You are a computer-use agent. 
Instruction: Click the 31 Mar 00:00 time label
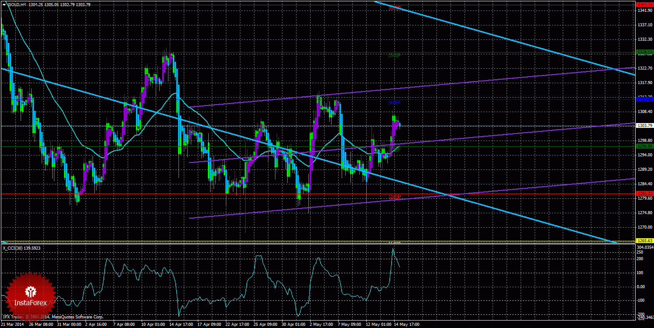(69, 324)
